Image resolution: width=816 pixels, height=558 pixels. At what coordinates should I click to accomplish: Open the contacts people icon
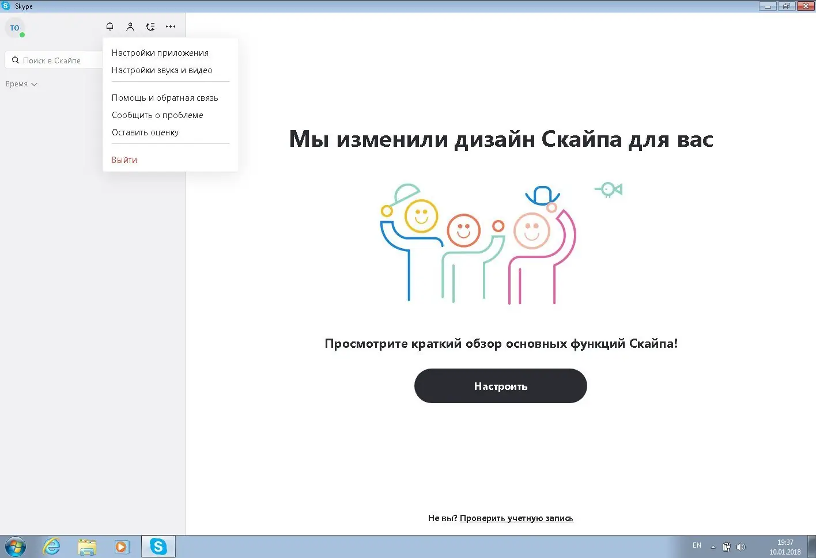130,26
